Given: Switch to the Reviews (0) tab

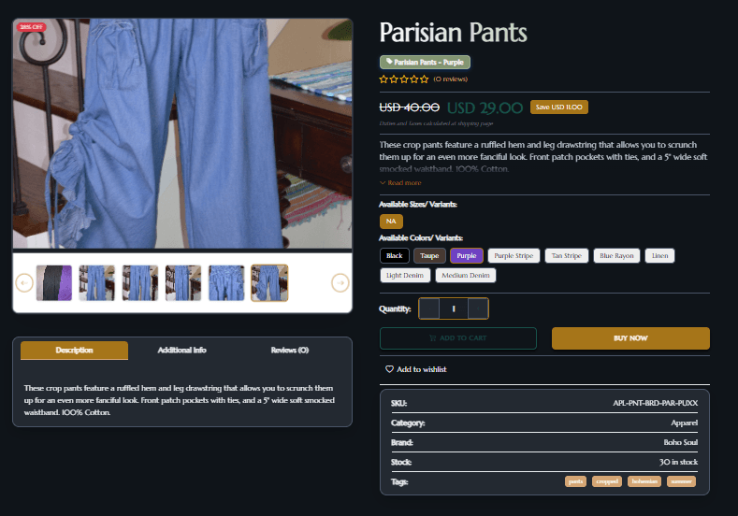Looking at the screenshot, I should [289, 350].
